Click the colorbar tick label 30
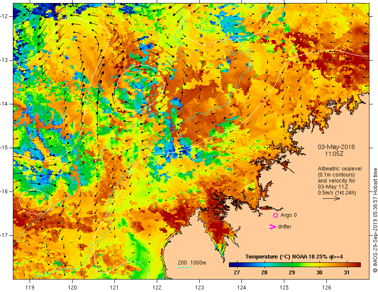 pyautogui.click(x=319, y=273)
